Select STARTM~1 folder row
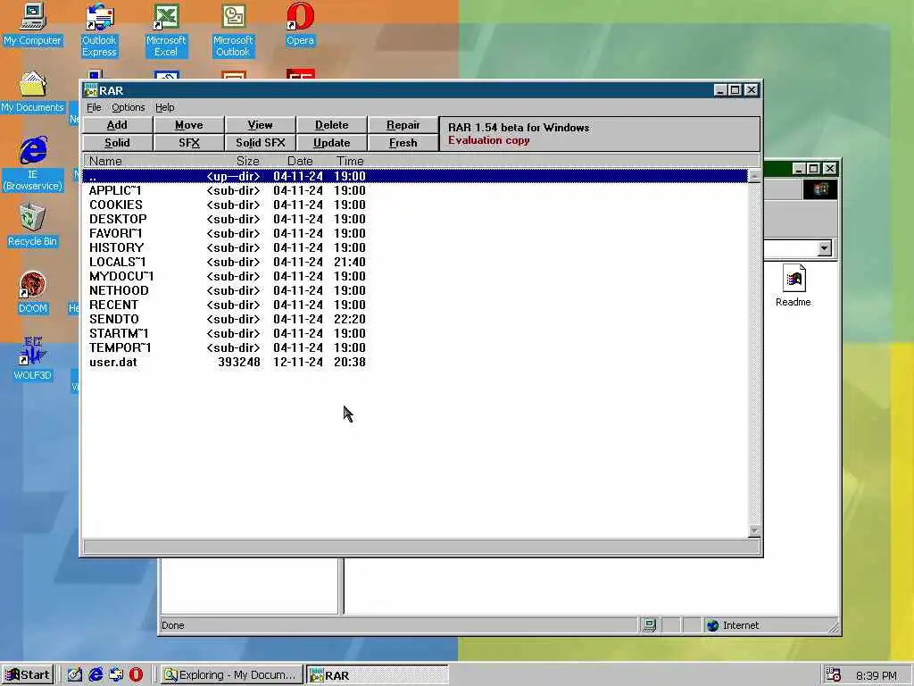This screenshot has height=686, width=914. [414, 334]
